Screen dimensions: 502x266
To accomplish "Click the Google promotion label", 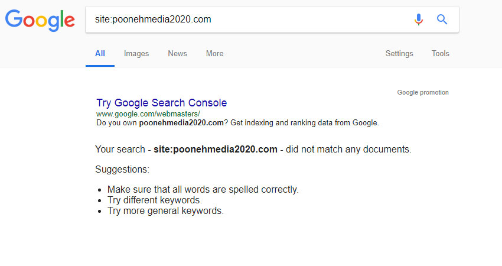I will click(x=423, y=92).
